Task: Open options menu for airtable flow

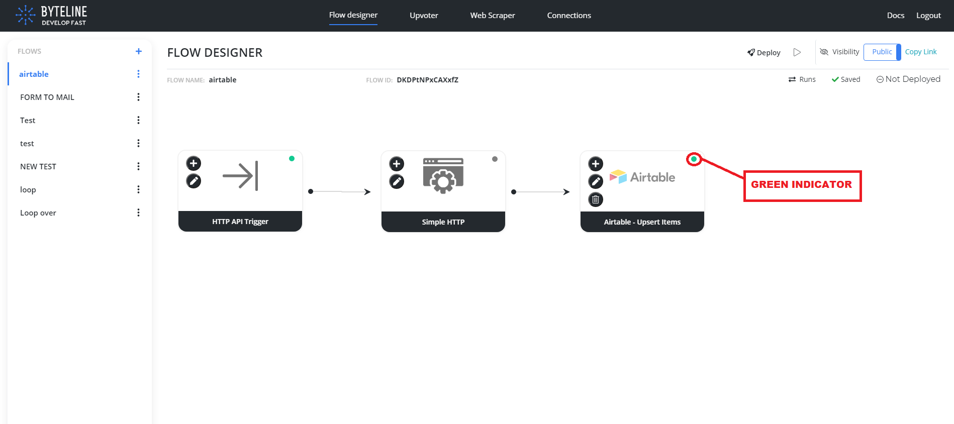Action: point(138,74)
